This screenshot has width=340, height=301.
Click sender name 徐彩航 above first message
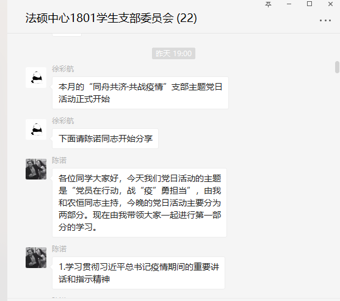point(63,69)
